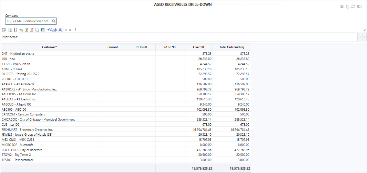Viewport: 367px width, 173px height.
Task: Open the vertical three-dot more menu
Action: click(75, 30)
